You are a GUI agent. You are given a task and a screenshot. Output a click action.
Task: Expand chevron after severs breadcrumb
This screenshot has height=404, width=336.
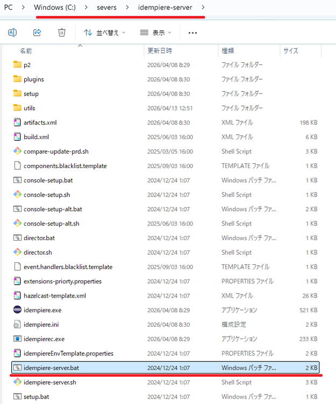point(127,8)
